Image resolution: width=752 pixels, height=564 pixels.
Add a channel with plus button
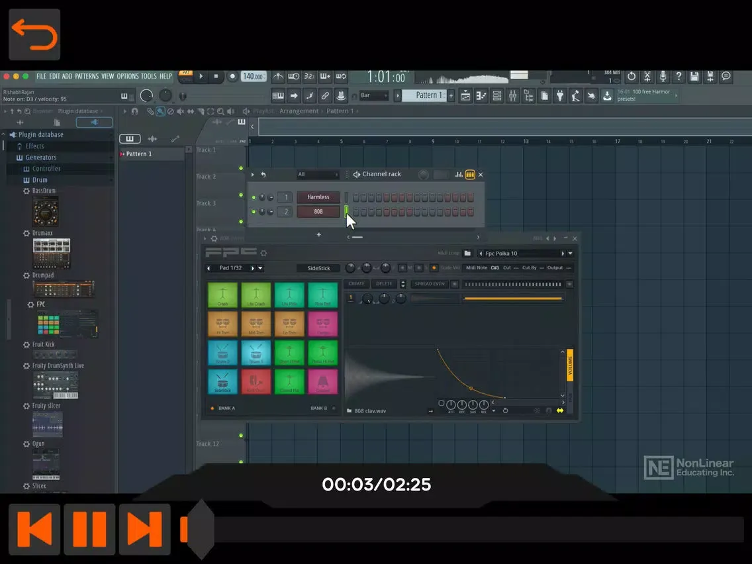318,235
